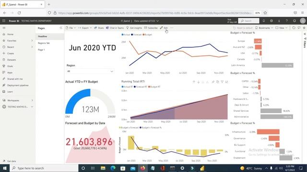Click Chat in Teams
307x172 pixels.
tap(115, 28)
